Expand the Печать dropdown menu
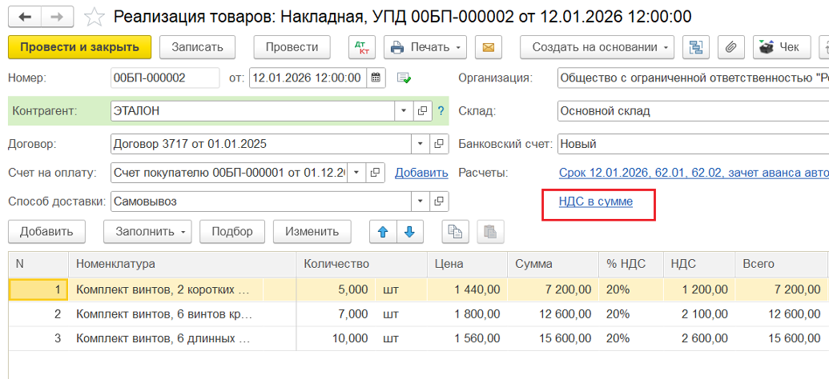Viewport: 829px width, 379px height. point(426,47)
